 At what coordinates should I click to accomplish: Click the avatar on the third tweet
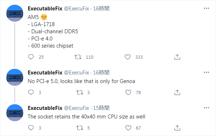[x=15, y=113]
